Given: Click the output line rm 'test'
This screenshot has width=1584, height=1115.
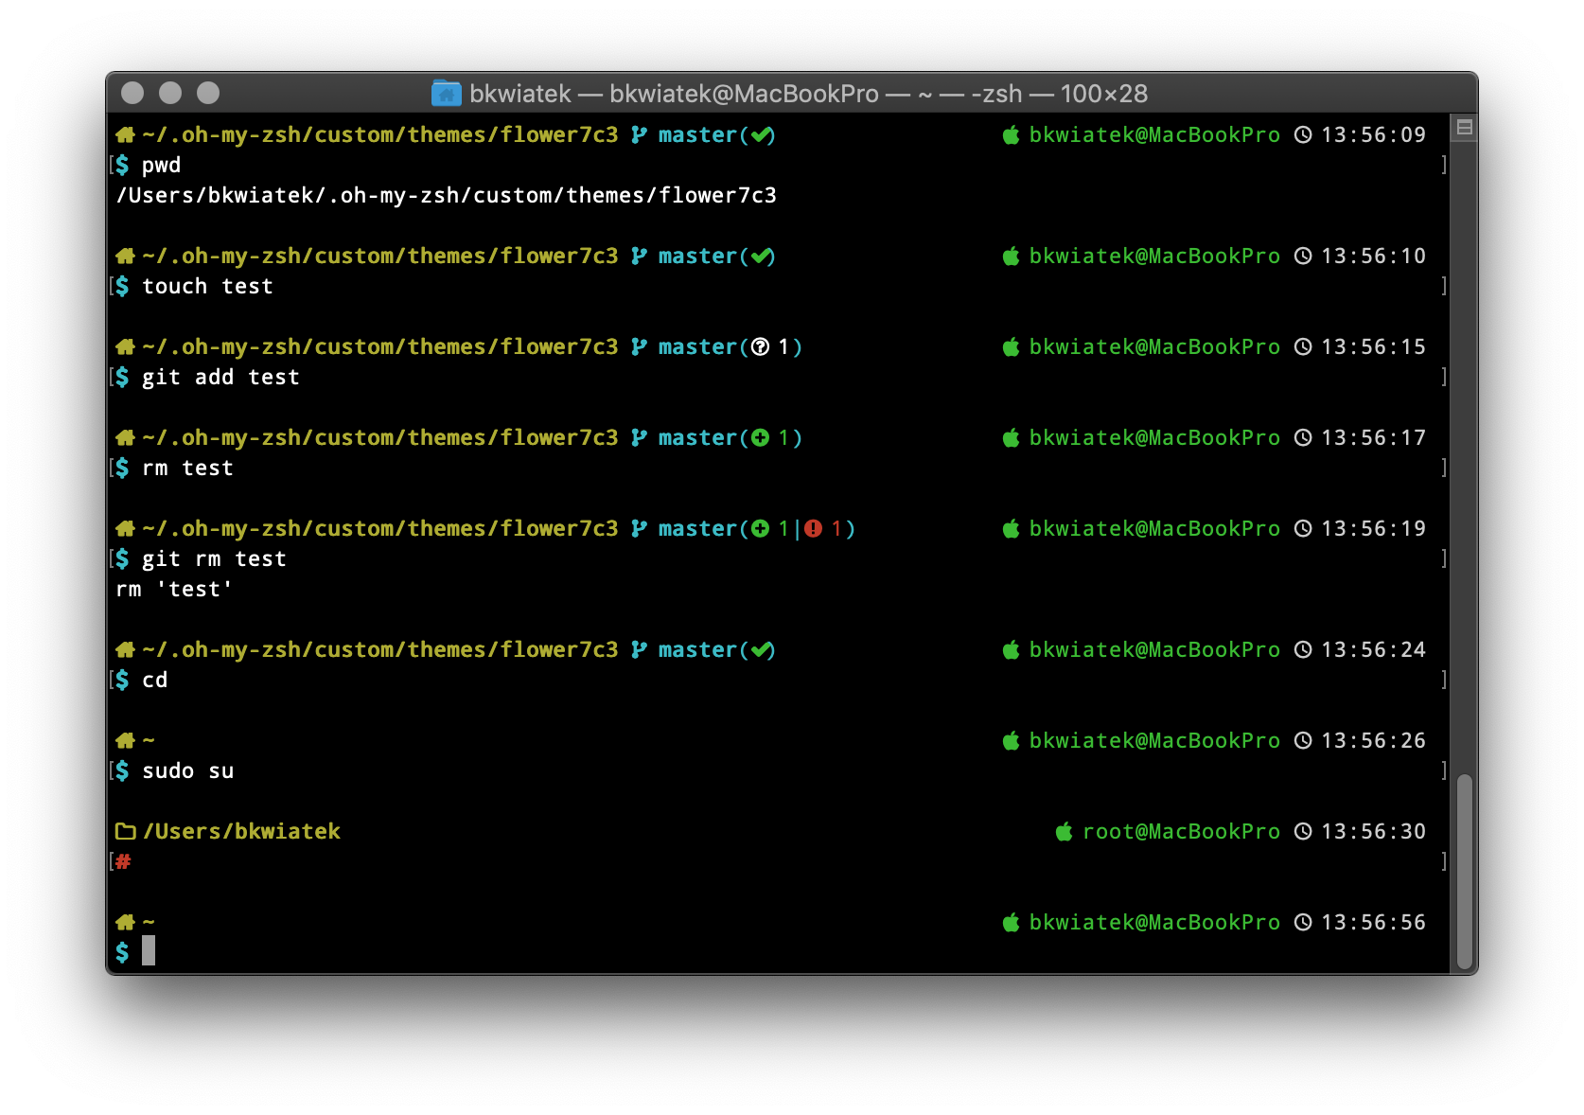Looking at the screenshot, I should click(174, 589).
